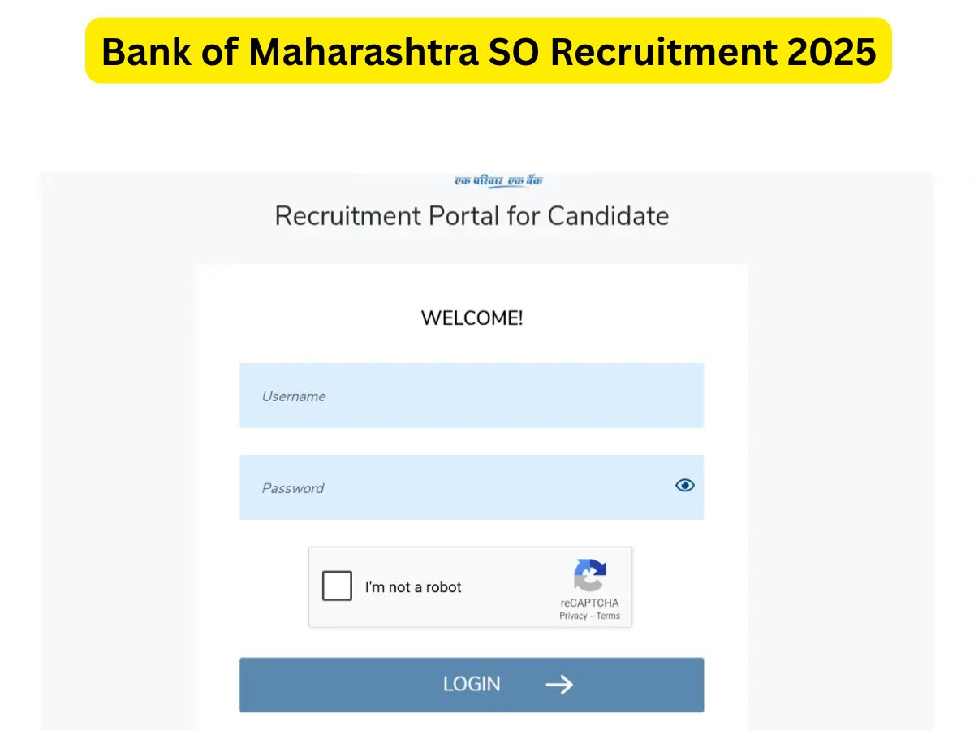Click the Username input field

(x=471, y=396)
